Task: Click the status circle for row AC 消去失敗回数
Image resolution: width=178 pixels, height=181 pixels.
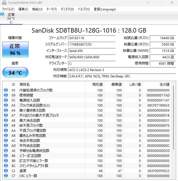Action: [x=6, y=140]
